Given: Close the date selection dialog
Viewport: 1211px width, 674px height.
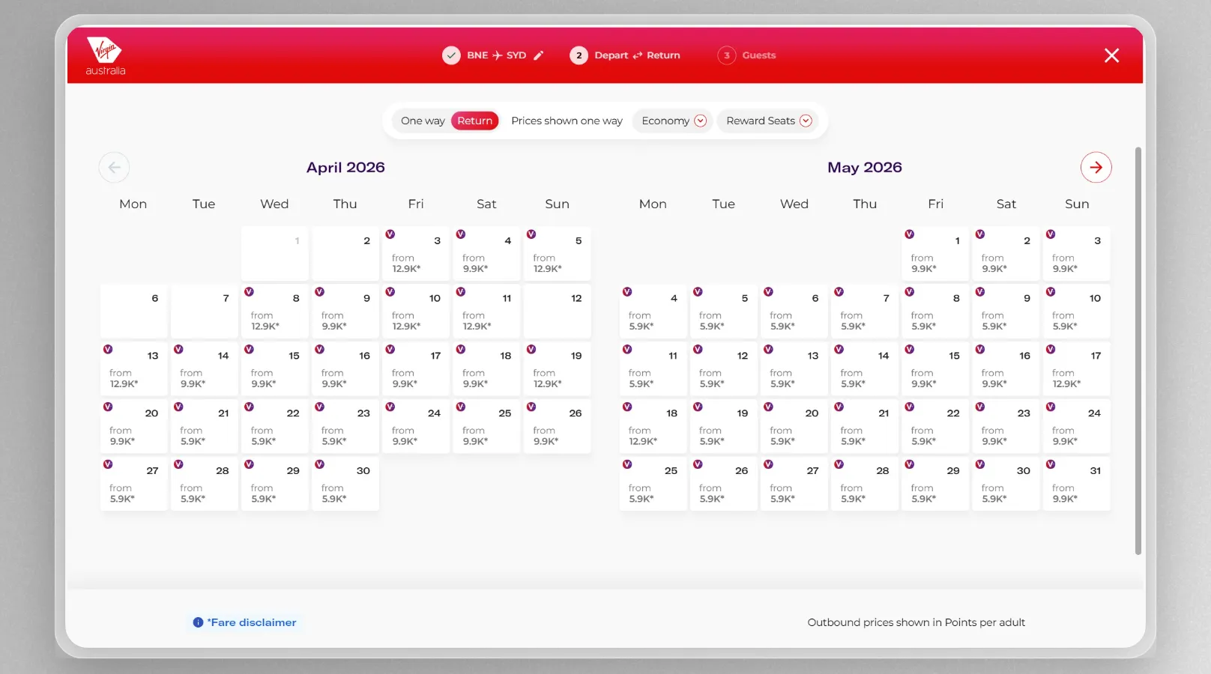Looking at the screenshot, I should click(1111, 55).
